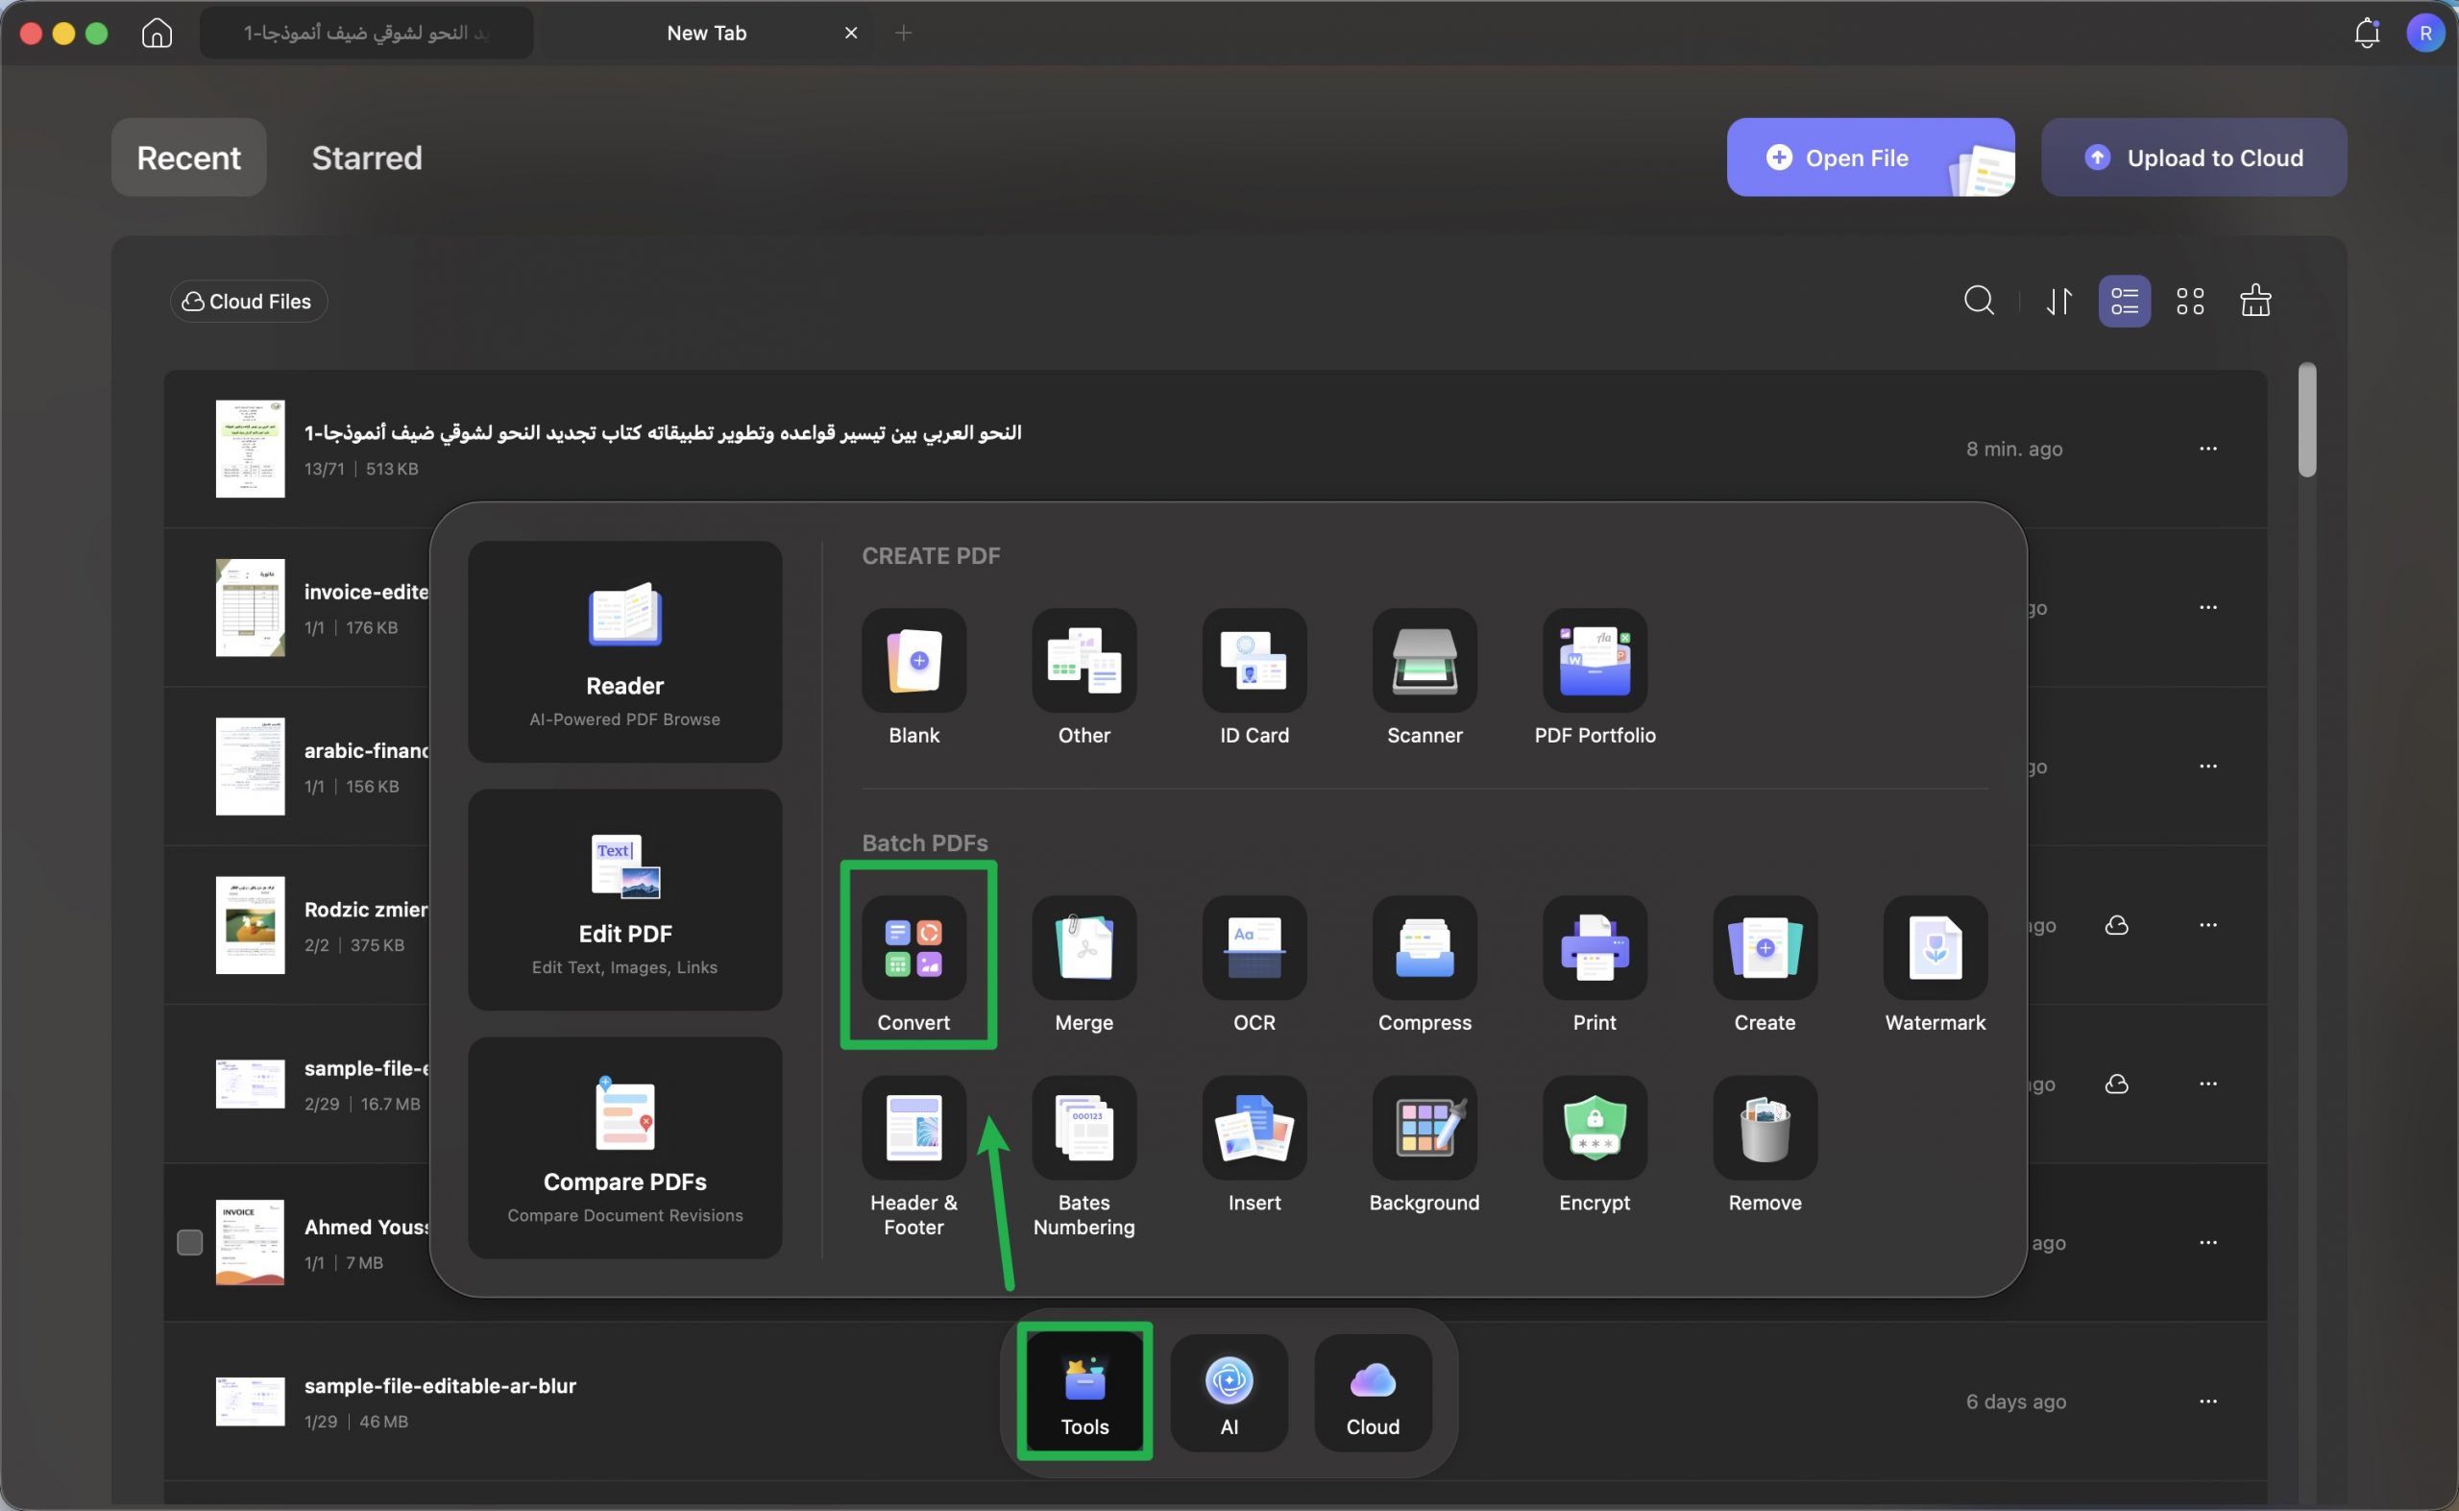Launch the Scanner tool
The width and height of the screenshot is (2459, 1511).
pyautogui.click(x=1424, y=677)
